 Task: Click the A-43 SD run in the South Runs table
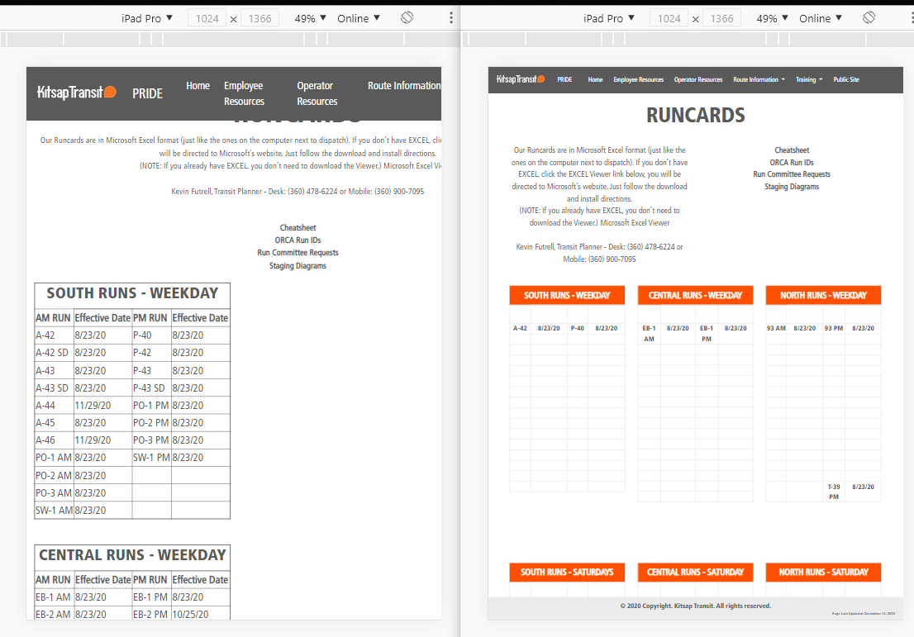(52, 388)
